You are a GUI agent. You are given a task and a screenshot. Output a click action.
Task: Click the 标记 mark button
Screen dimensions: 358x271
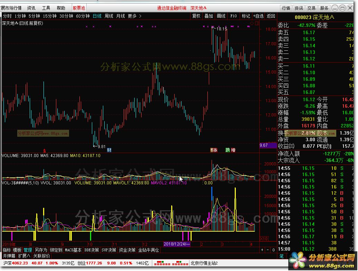(x=246, y=16)
